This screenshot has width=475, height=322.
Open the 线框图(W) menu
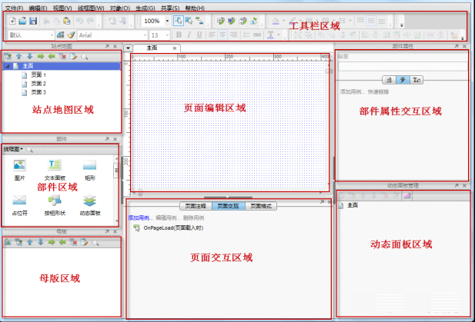[x=91, y=8]
